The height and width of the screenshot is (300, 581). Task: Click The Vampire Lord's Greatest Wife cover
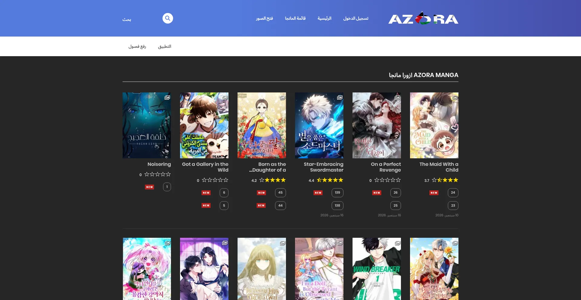pos(262,269)
